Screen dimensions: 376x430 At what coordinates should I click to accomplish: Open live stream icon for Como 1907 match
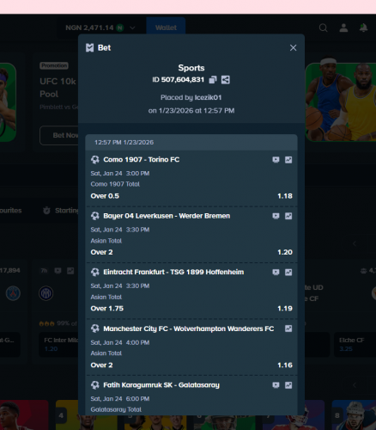click(x=276, y=160)
